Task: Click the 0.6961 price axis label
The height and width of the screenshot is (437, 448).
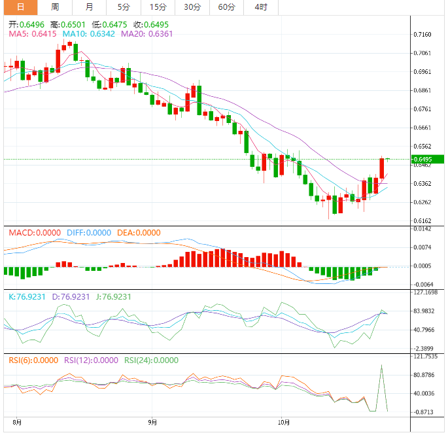Action: coord(422,72)
